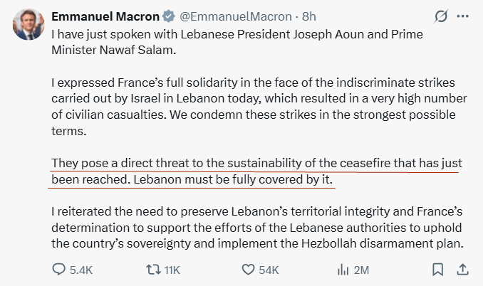Click the repost arrows icon
The width and height of the screenshot is (483, 286).
[152, 269]
